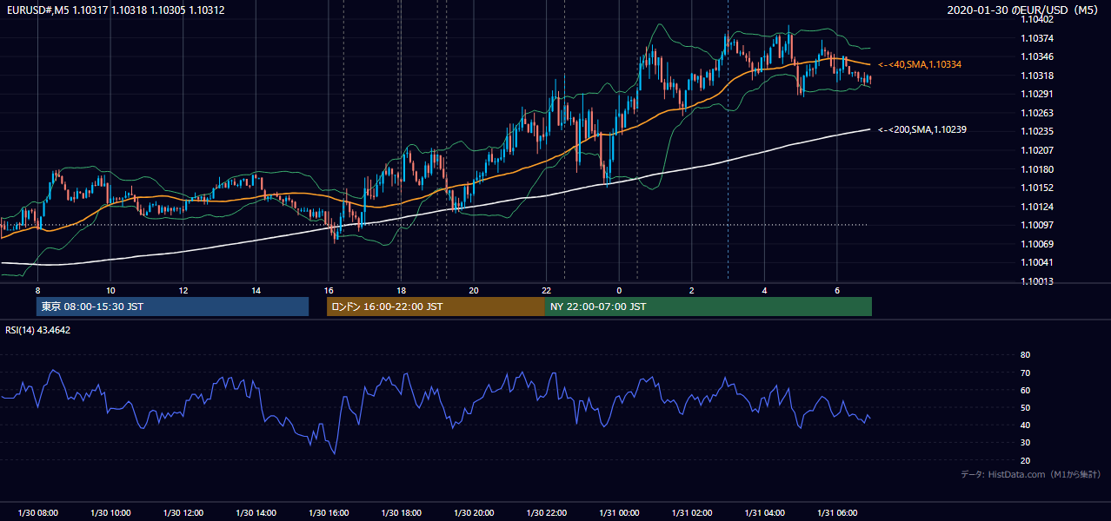This screenshot has height=521, width=1111.
Task: Click the 1/30 20:00 bottom time label
Action: [x=473, y=513]
